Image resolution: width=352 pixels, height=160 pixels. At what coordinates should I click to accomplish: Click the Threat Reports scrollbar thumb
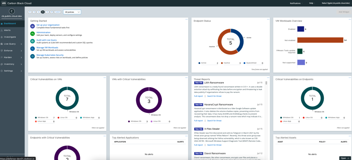coord(266,83)
